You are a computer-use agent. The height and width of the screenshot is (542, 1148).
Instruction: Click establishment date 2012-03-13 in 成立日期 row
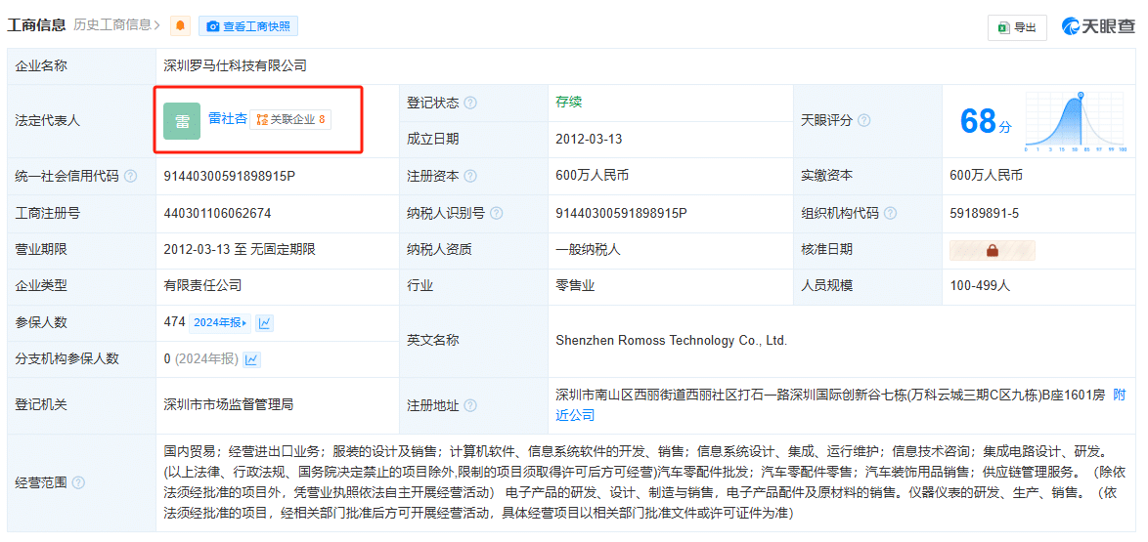pyautogui.click(x=589, y=139)
